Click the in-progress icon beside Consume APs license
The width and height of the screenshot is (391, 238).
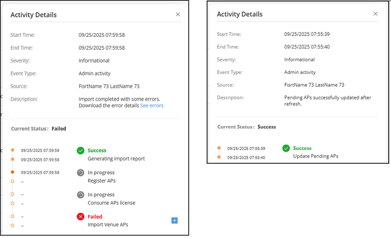click(80, 194)
